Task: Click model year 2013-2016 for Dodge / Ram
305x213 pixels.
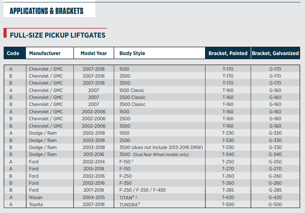Action: [93, 154]
